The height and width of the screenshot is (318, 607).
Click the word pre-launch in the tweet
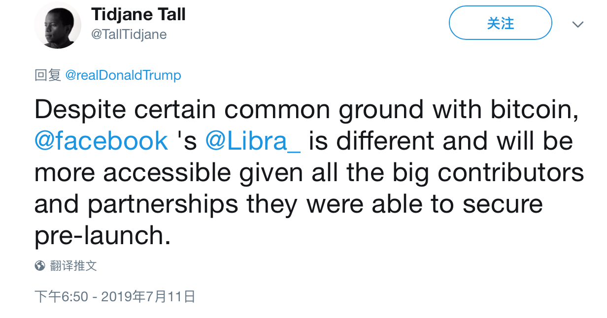[102, 236]
